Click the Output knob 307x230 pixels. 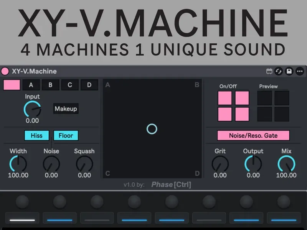coord(253,164)
